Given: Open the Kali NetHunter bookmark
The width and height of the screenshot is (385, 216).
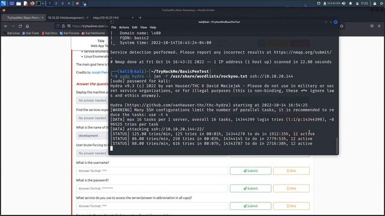Looking at the screenshot, I should pos(93,33).
